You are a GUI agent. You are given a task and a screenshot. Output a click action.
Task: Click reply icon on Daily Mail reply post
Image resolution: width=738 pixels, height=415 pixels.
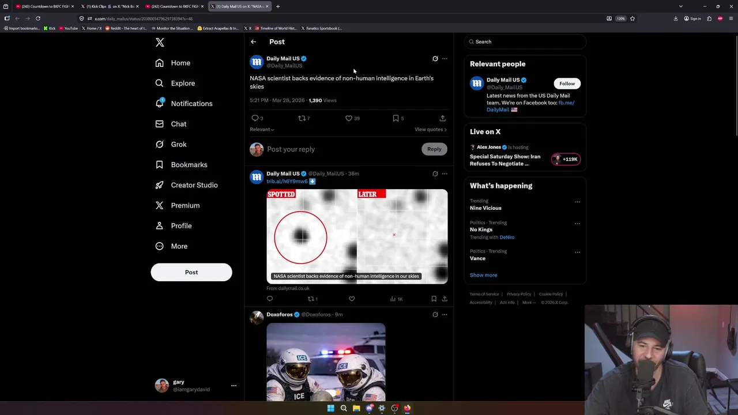[x=270, y=299]
